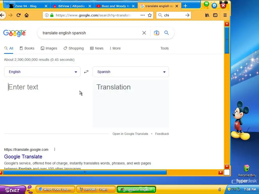Open the Recycle Bin on desktop
This screenshot has height=194, width=259.
247,171
